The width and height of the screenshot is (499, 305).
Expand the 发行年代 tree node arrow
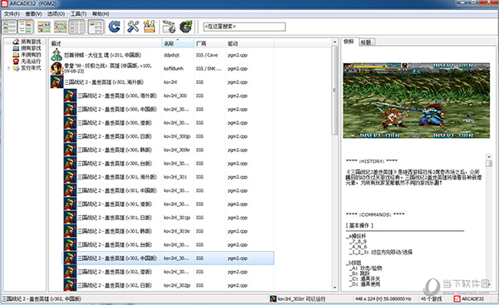(8, 68)
